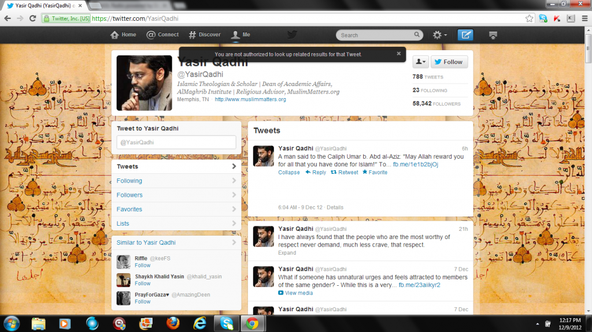Open Lists in sidebar

tap(176, 223)
